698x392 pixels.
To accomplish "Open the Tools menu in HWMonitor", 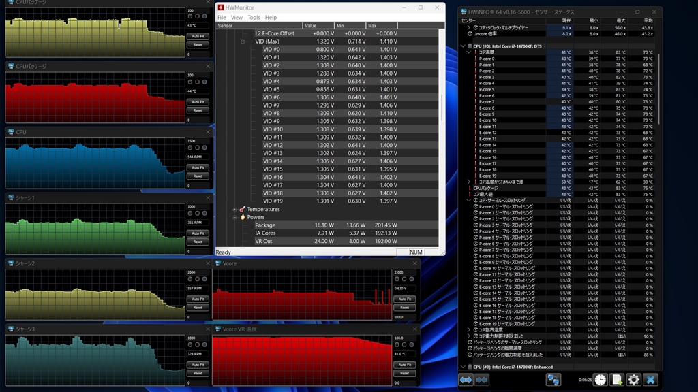I will click(x=254, y=17).
